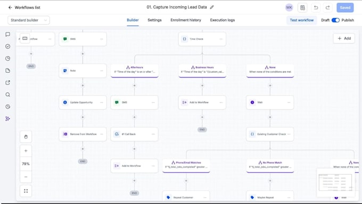Image resolution: width=362 pixels, height=204 pixels.
Task: Go back to Workflows list
Action: [x=24, y=7]
